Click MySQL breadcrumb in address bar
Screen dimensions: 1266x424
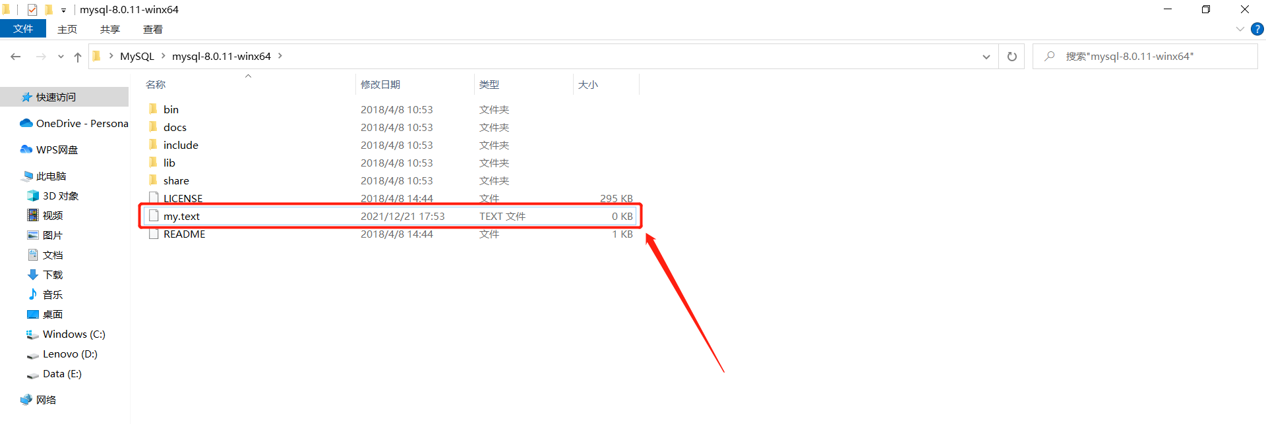coord(137,57)
